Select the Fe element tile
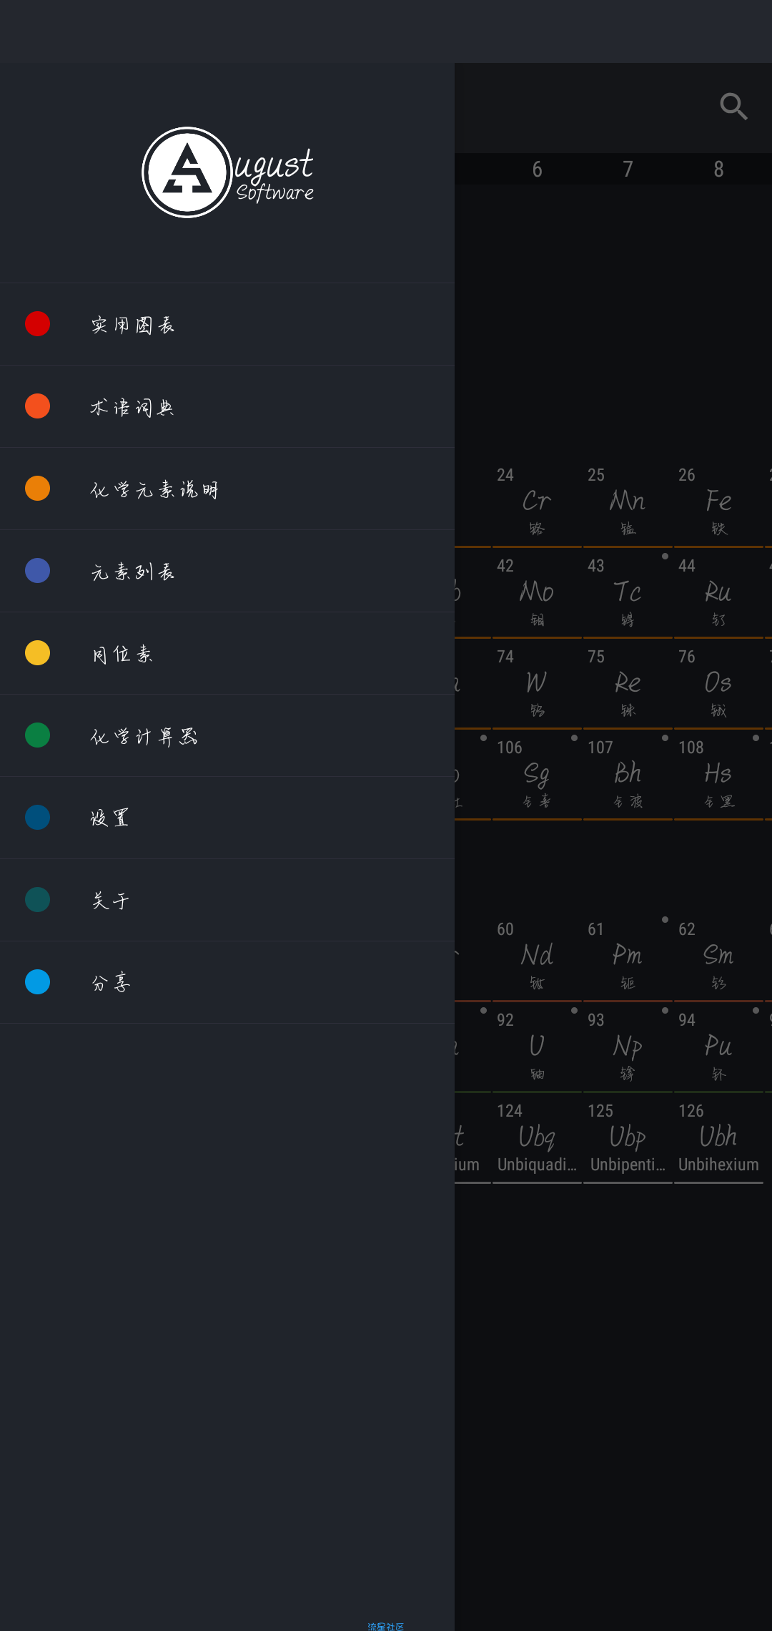 [x=718, y=501]
